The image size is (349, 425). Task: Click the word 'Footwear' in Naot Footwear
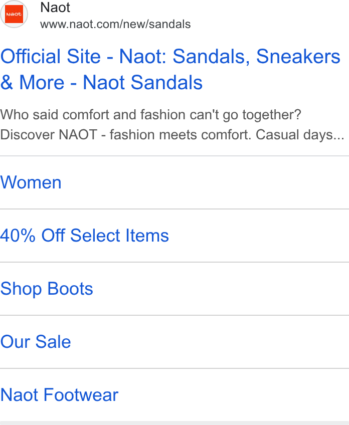pyautogui.click(x=81, y=394)
